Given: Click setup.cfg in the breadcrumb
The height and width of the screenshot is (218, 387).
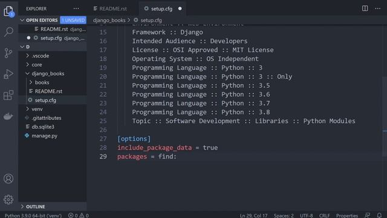Looking at the screenshot, I should 151,20.
